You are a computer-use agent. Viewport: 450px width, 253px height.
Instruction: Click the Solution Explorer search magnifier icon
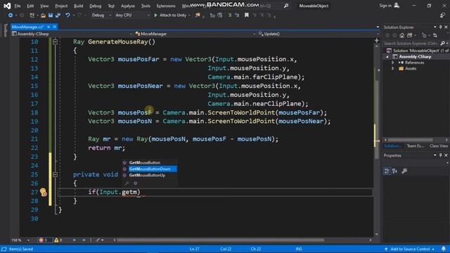pyautogui.click(x=442, y=44)
